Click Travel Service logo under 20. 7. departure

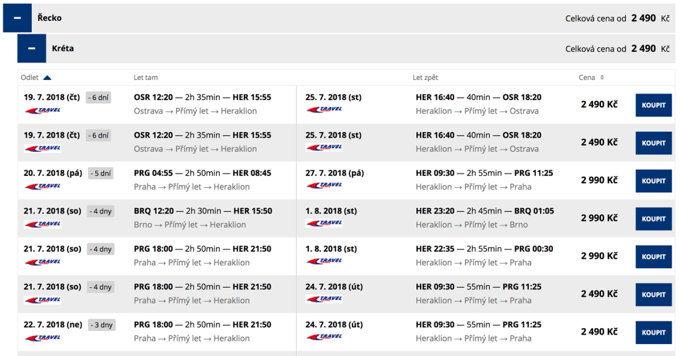[43, 186]
